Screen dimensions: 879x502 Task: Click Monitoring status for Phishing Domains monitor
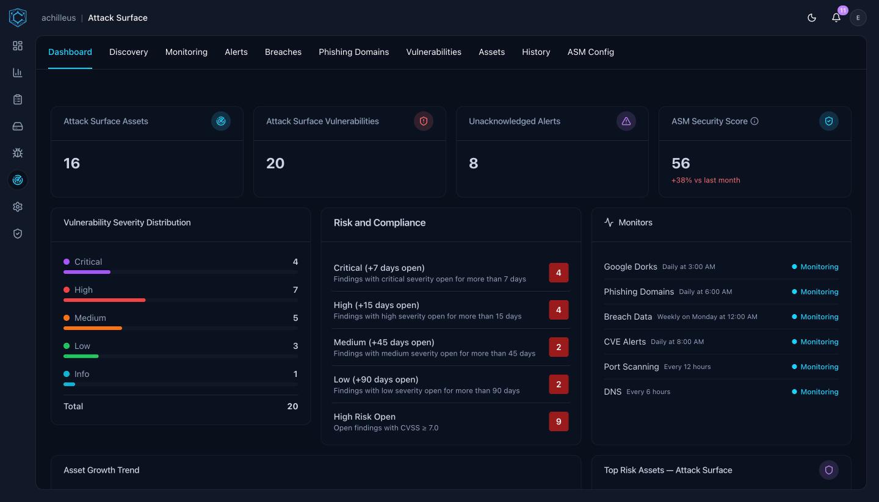point(816,292)
